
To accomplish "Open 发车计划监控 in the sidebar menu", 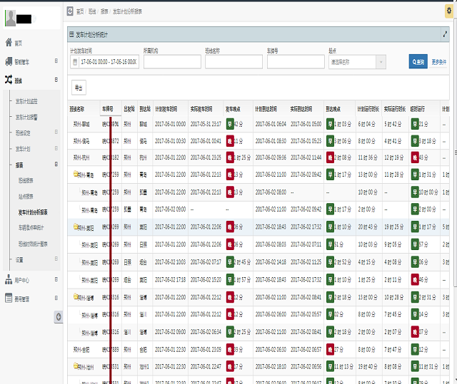I will (x=31, y=100).
